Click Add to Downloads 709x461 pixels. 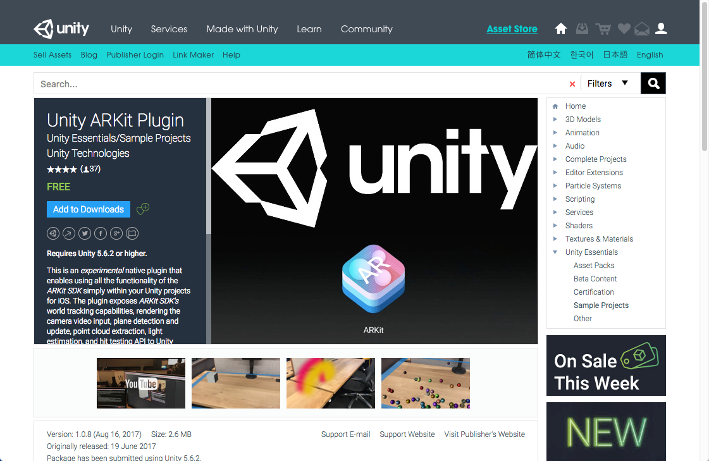click(88, 209)
